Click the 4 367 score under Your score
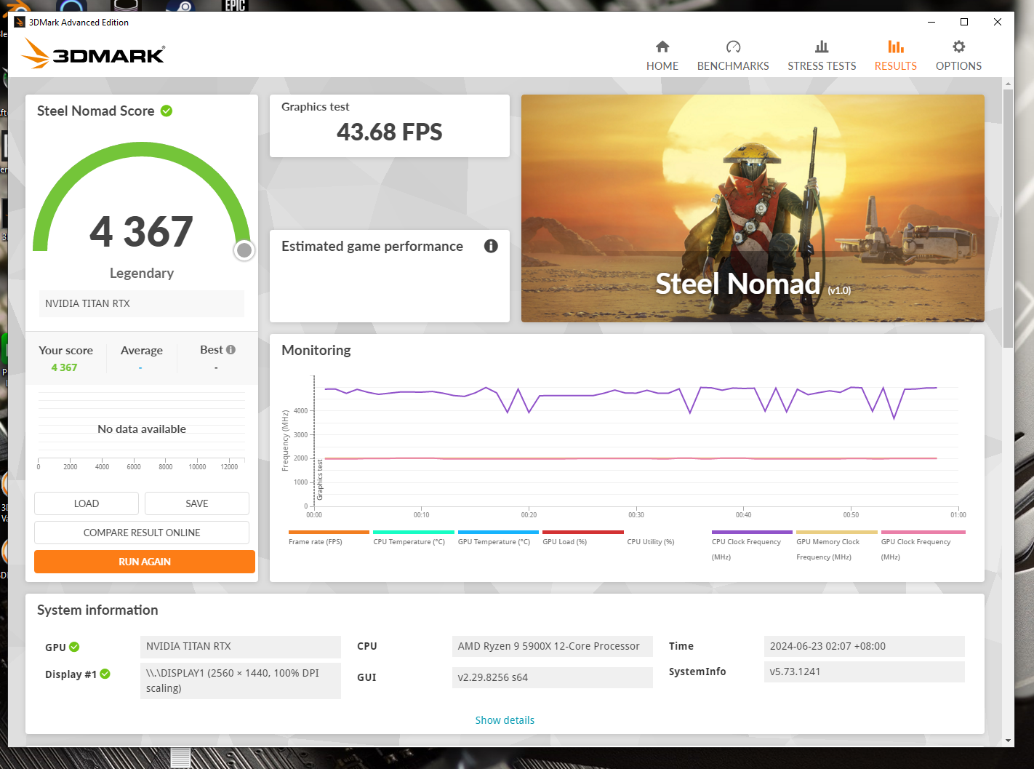Image resolution: width=1034 pixels, height=769 pixels. click(64, 367)
